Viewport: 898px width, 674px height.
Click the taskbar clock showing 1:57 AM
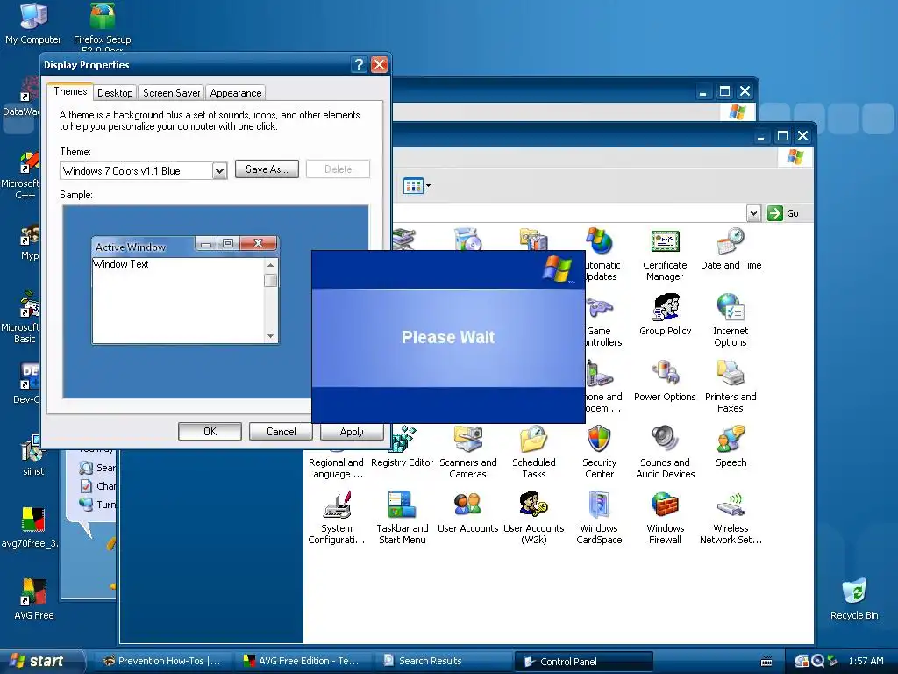[866, 661]
